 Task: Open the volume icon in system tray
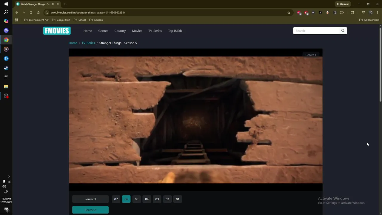[4, 186]
